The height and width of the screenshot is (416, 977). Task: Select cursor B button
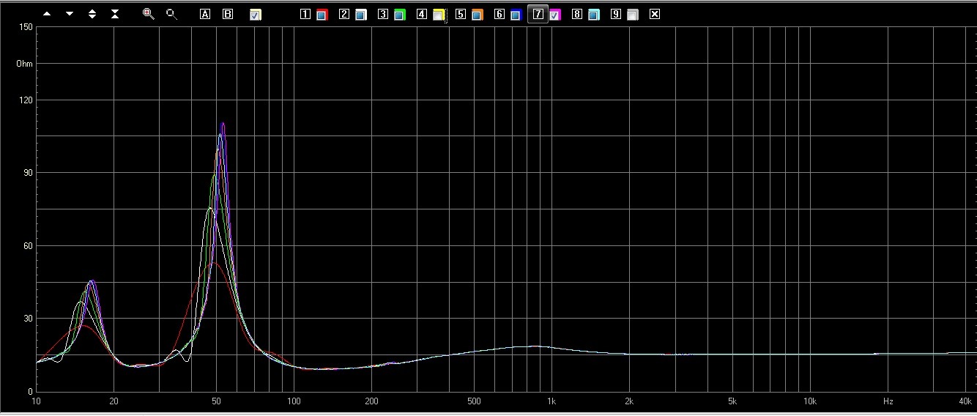[228, 14]
